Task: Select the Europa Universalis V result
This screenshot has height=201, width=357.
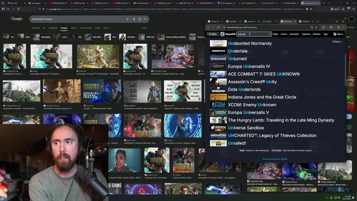Action: [x=276, y=113]
